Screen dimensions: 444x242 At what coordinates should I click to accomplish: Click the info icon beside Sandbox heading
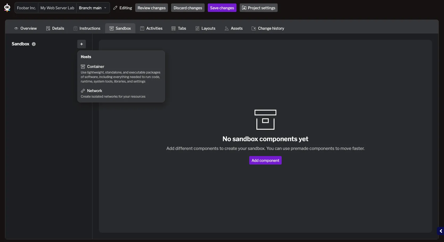point(34,44)
